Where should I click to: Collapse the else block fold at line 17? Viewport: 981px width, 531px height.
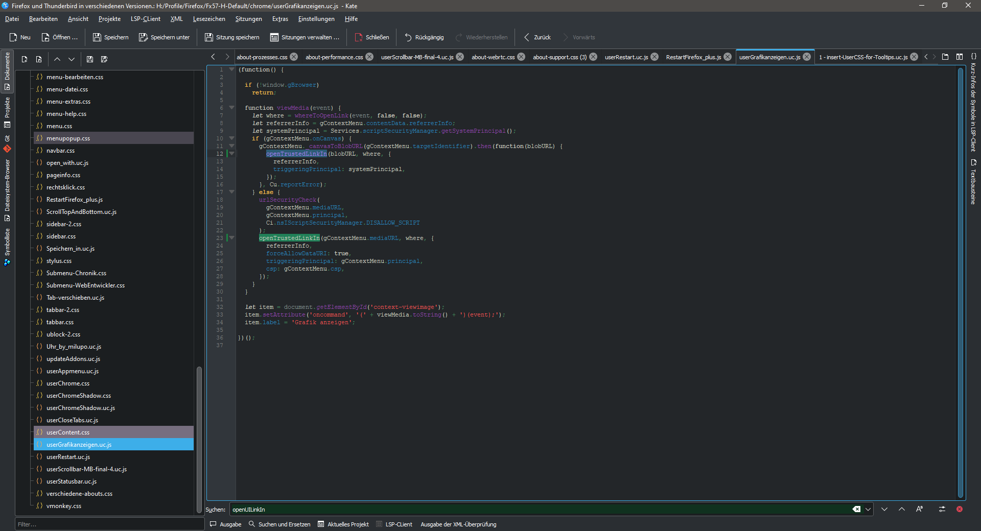(231, 192)
